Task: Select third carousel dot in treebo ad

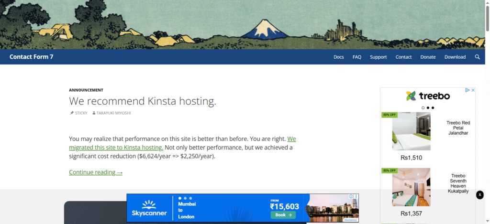Action: click(433, 108)
